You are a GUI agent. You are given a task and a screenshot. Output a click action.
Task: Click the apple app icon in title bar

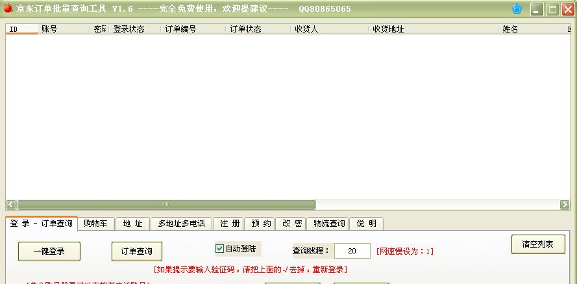coord(7,8)
